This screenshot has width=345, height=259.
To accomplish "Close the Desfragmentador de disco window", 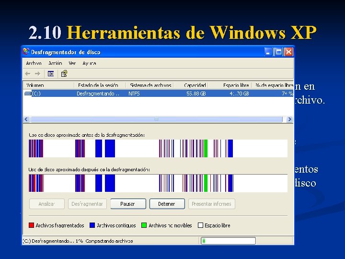I will click(x=288, y=52).
